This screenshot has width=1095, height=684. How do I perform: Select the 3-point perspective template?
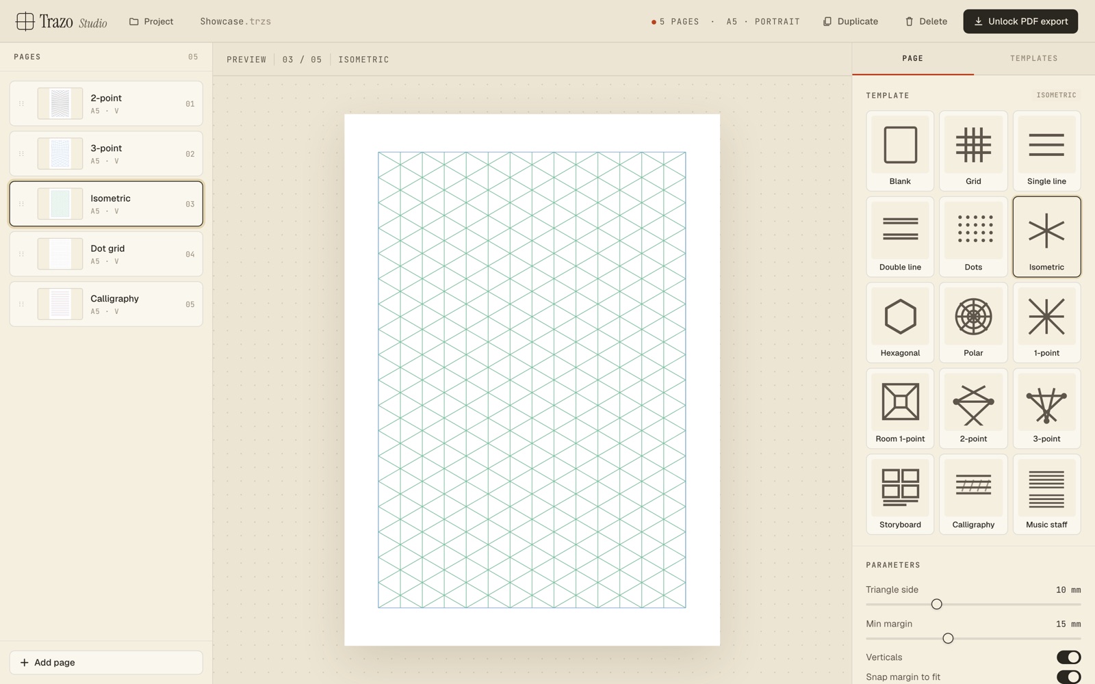click(1046, 408)
